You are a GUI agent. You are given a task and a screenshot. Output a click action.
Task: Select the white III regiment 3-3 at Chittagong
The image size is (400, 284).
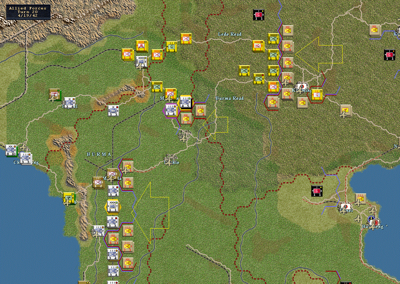[25, 159]
